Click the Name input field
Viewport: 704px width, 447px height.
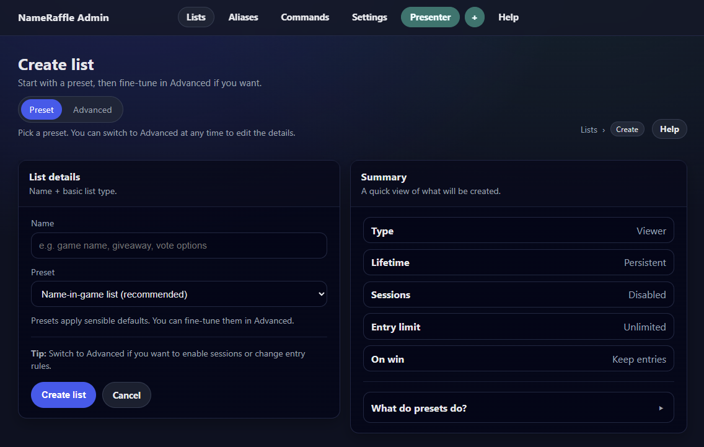coord(178,246)
